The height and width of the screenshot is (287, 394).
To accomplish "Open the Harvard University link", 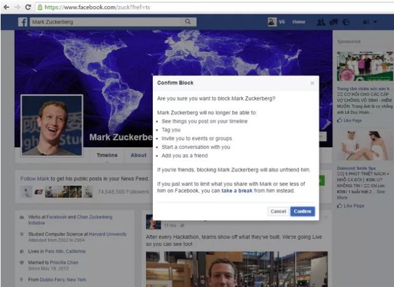I will click(107, 234).
